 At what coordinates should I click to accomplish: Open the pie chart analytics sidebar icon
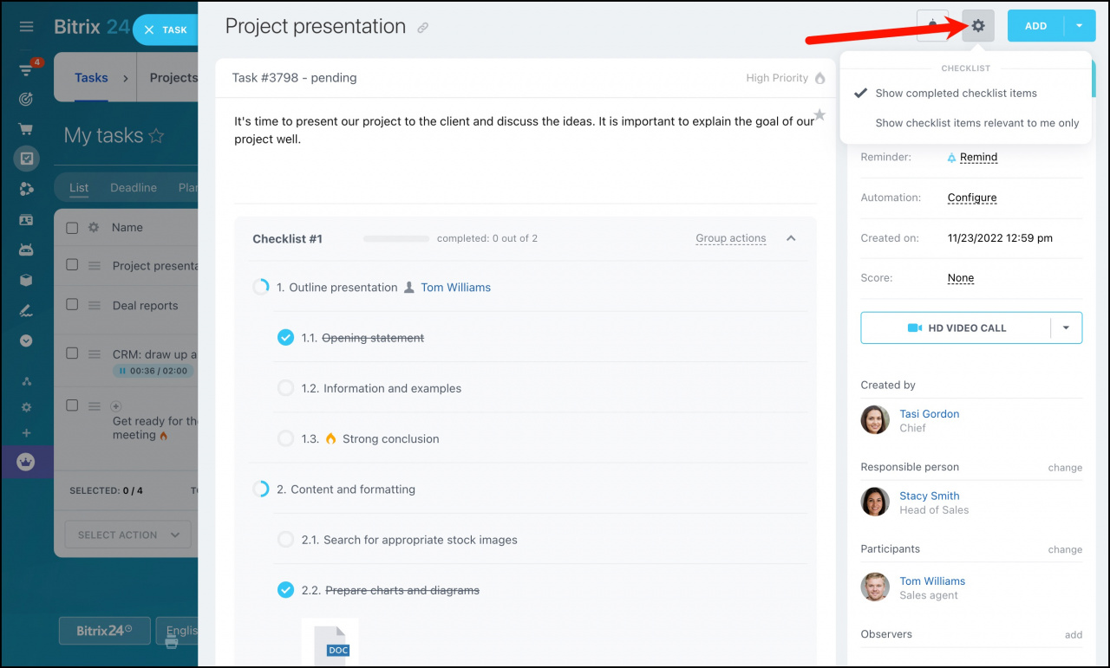tap(26, 189)
